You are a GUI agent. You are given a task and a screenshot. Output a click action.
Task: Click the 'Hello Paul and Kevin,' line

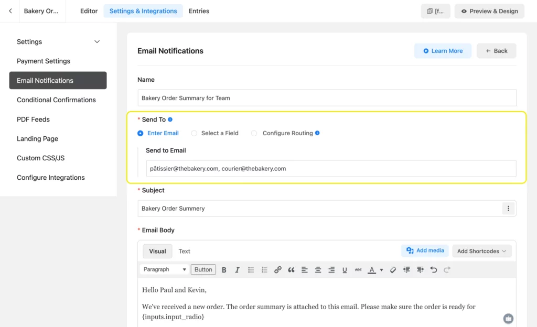click(174, 290)
